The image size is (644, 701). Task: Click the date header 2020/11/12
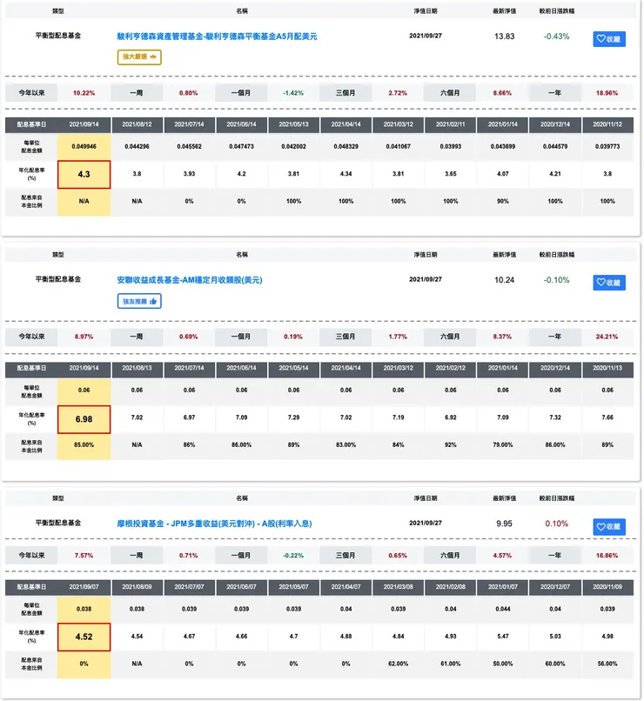point(607,124)
